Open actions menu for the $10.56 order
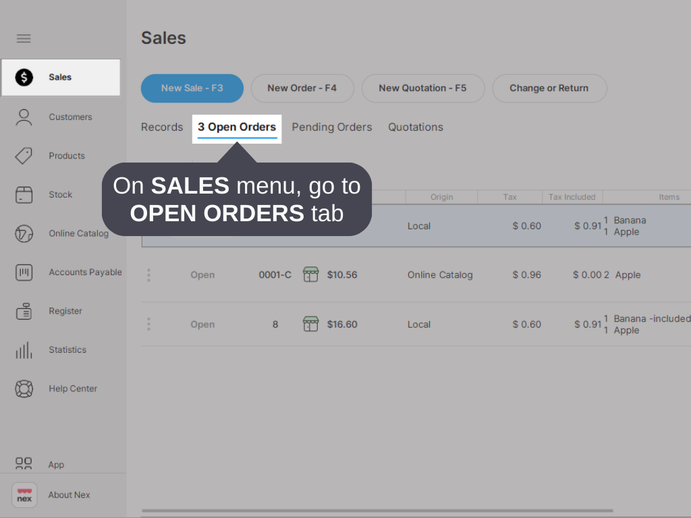Screen dimensions: 691x518 (x=148, y=275)
